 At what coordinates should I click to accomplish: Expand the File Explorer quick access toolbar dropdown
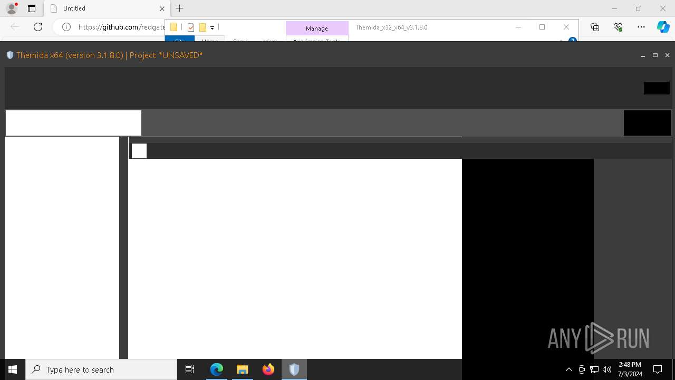pyautogui.click(x=212, y=27)
